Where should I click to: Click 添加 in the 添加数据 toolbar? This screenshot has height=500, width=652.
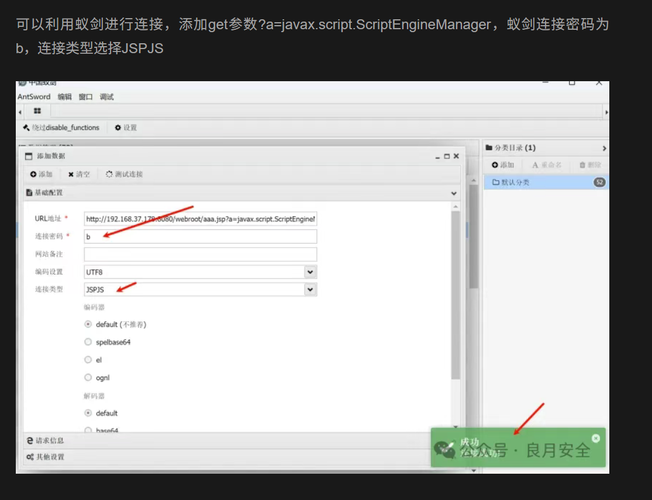point(42,174)
